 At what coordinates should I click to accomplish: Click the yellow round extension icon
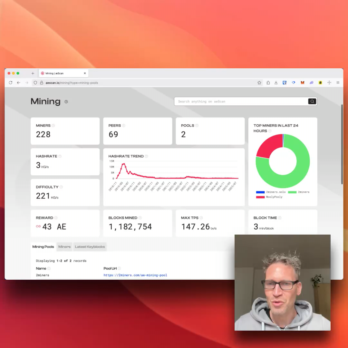(x=320, y=82)
